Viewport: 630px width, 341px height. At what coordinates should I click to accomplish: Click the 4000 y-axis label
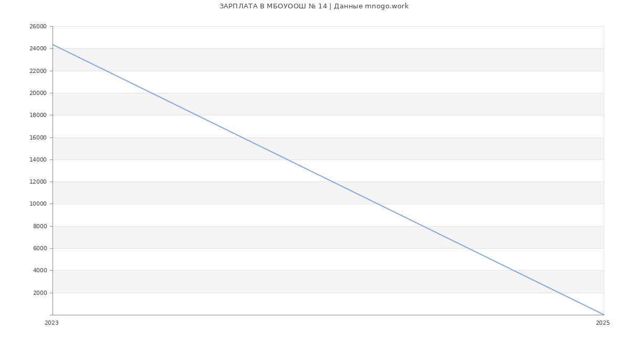pos(40,270)
